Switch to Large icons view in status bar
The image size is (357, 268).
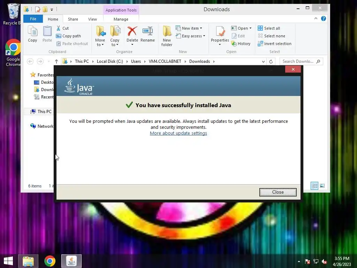(x=322, y=186)
